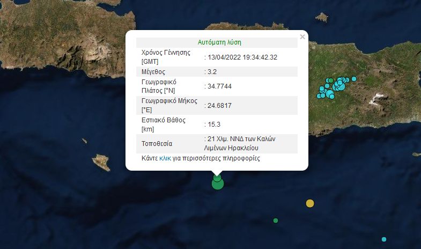Viewport: 421px width, 249px height.
Task: Click the yellow earthquake marker
Action: coord(310,203)
